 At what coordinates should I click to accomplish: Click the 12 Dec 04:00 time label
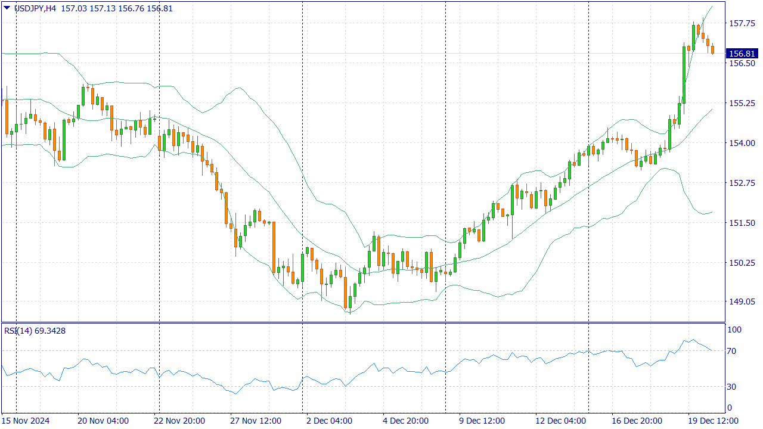pos(561,421)
